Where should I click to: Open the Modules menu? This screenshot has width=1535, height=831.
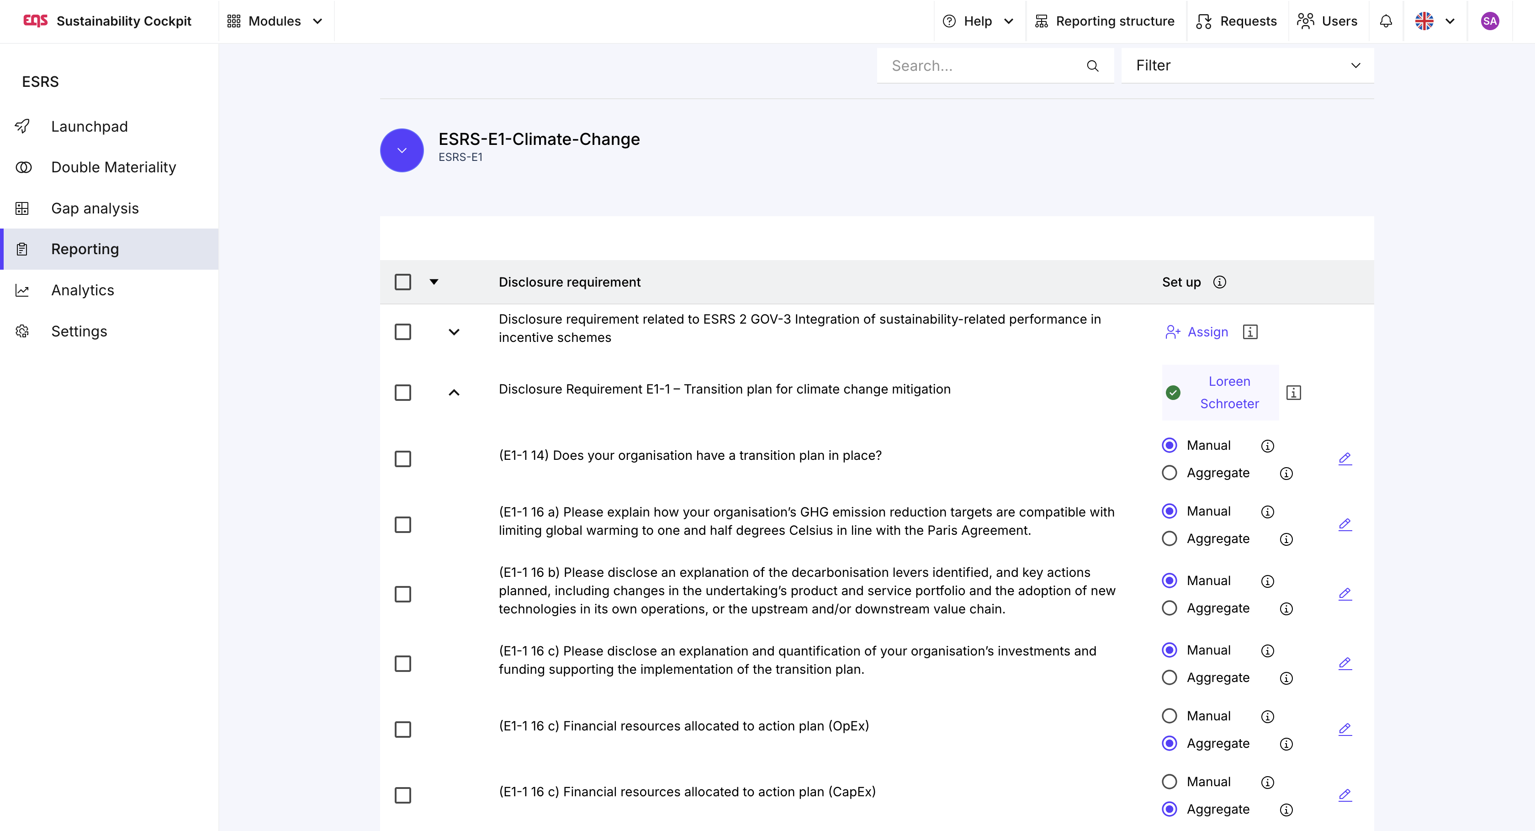coord(275,21)
